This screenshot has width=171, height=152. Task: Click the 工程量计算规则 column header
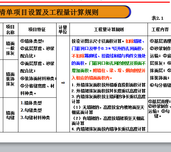point(109,29)
